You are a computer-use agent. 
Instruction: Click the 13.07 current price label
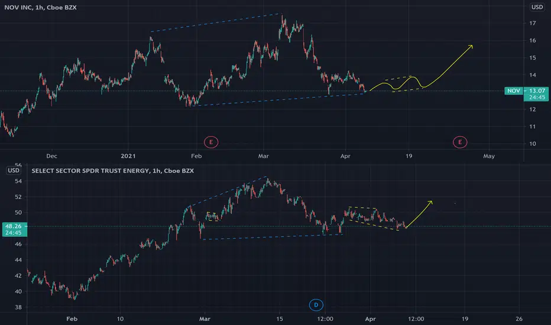point(536,90)
